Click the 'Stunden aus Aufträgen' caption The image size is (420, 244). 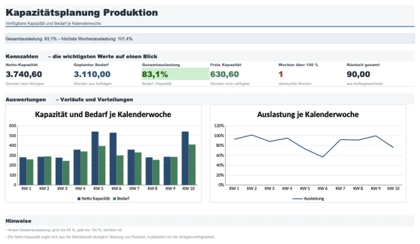pyautogui.click(x=93, y=84)
